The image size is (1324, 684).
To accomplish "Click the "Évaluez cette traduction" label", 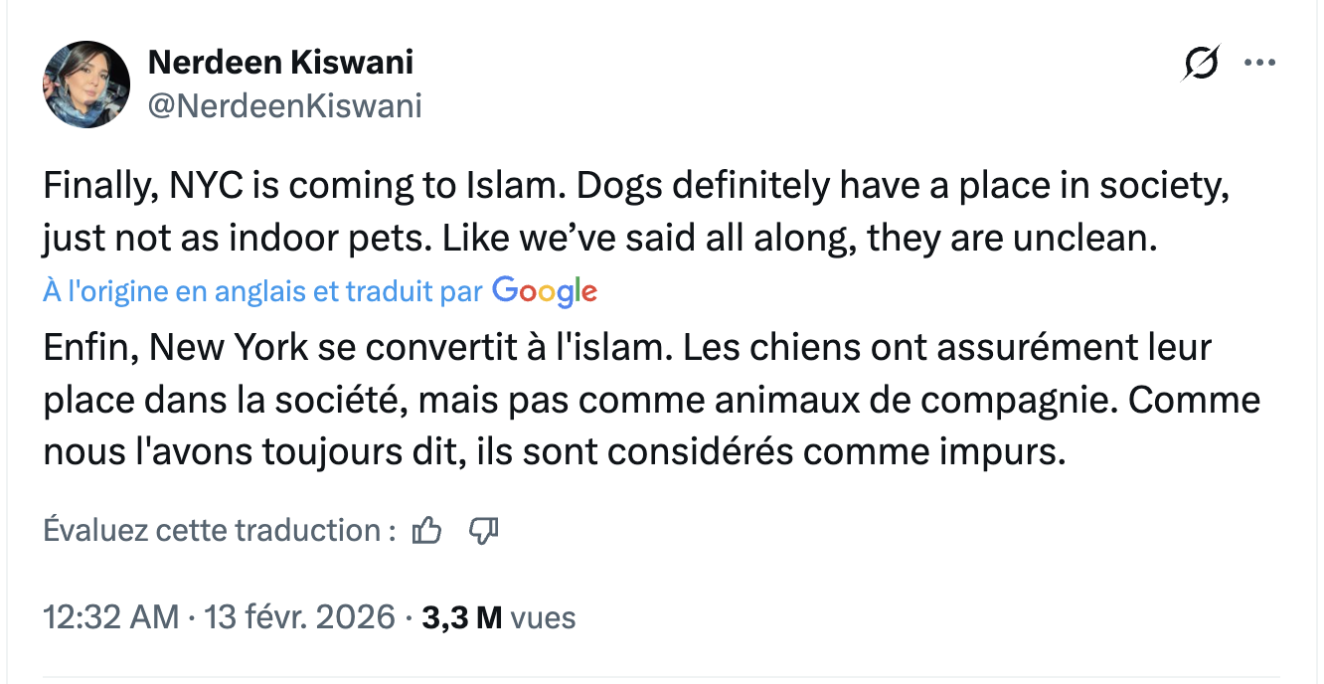I will (x=214, y=531).
